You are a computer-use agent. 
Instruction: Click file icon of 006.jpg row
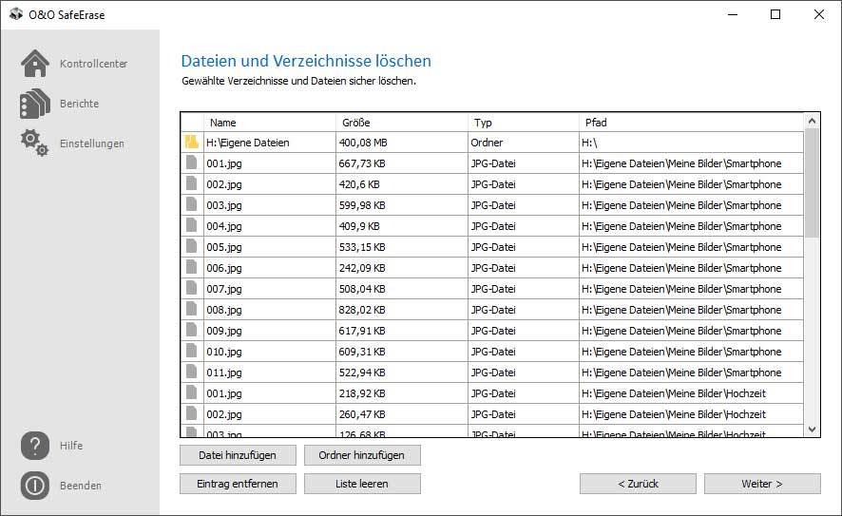192,267
